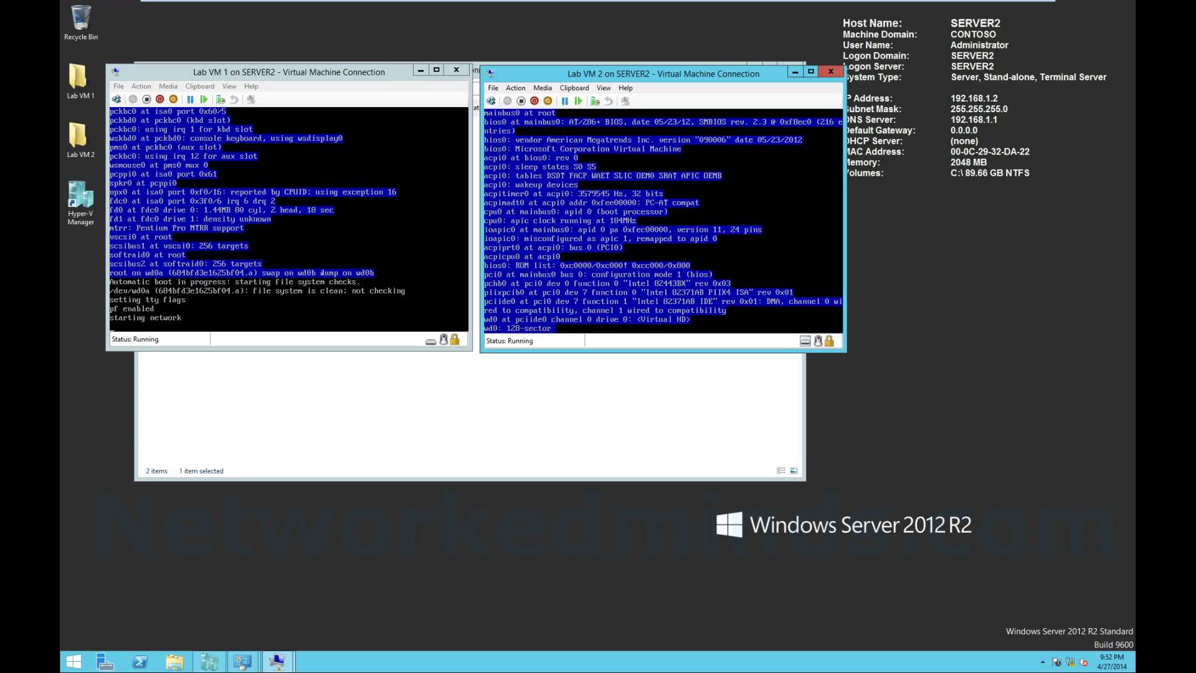Click Enhanced session icon in Lab VM 2 toolbar
Screen dimensions: 1196x673
625,101
